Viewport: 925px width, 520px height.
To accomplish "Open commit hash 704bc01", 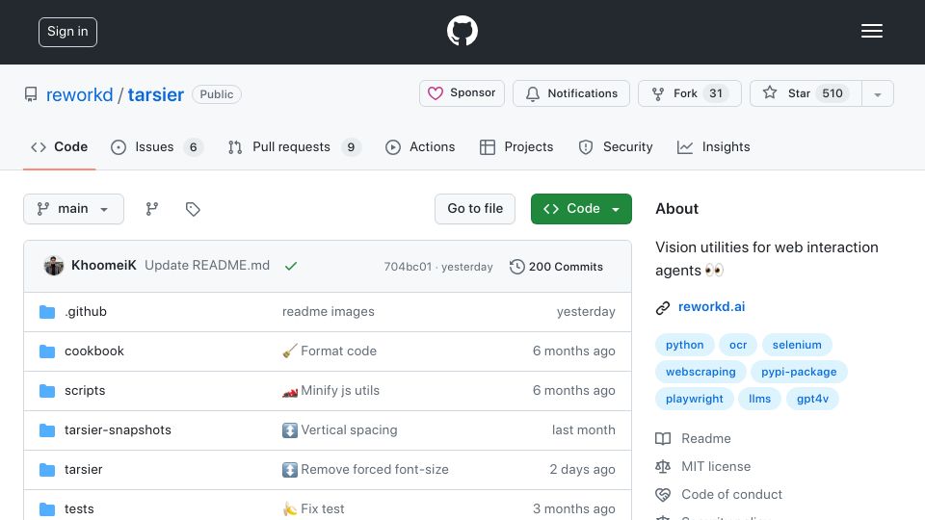I will click(408, 267).
